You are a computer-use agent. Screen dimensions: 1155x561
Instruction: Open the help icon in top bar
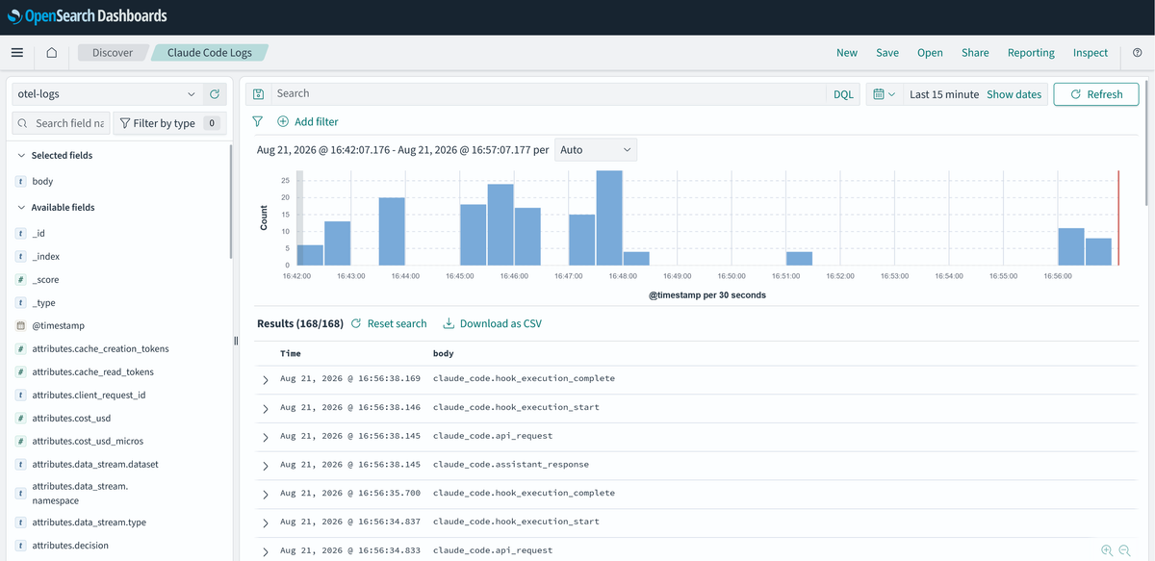point(1138,53)
